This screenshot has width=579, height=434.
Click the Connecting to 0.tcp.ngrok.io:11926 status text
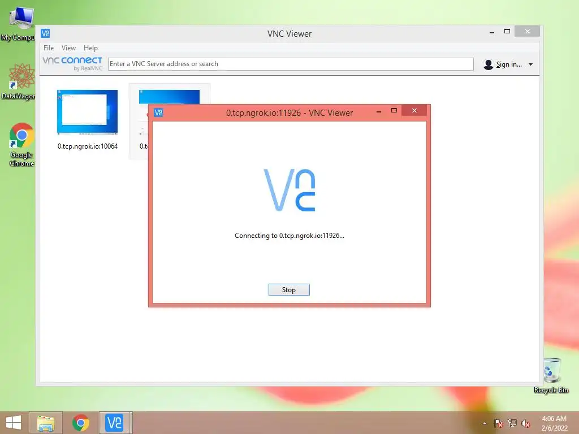289,236
